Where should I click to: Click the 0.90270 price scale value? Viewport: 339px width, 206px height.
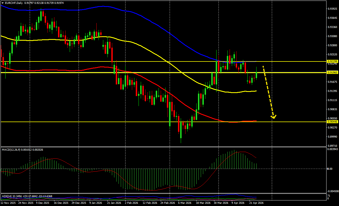pos(332,128)
